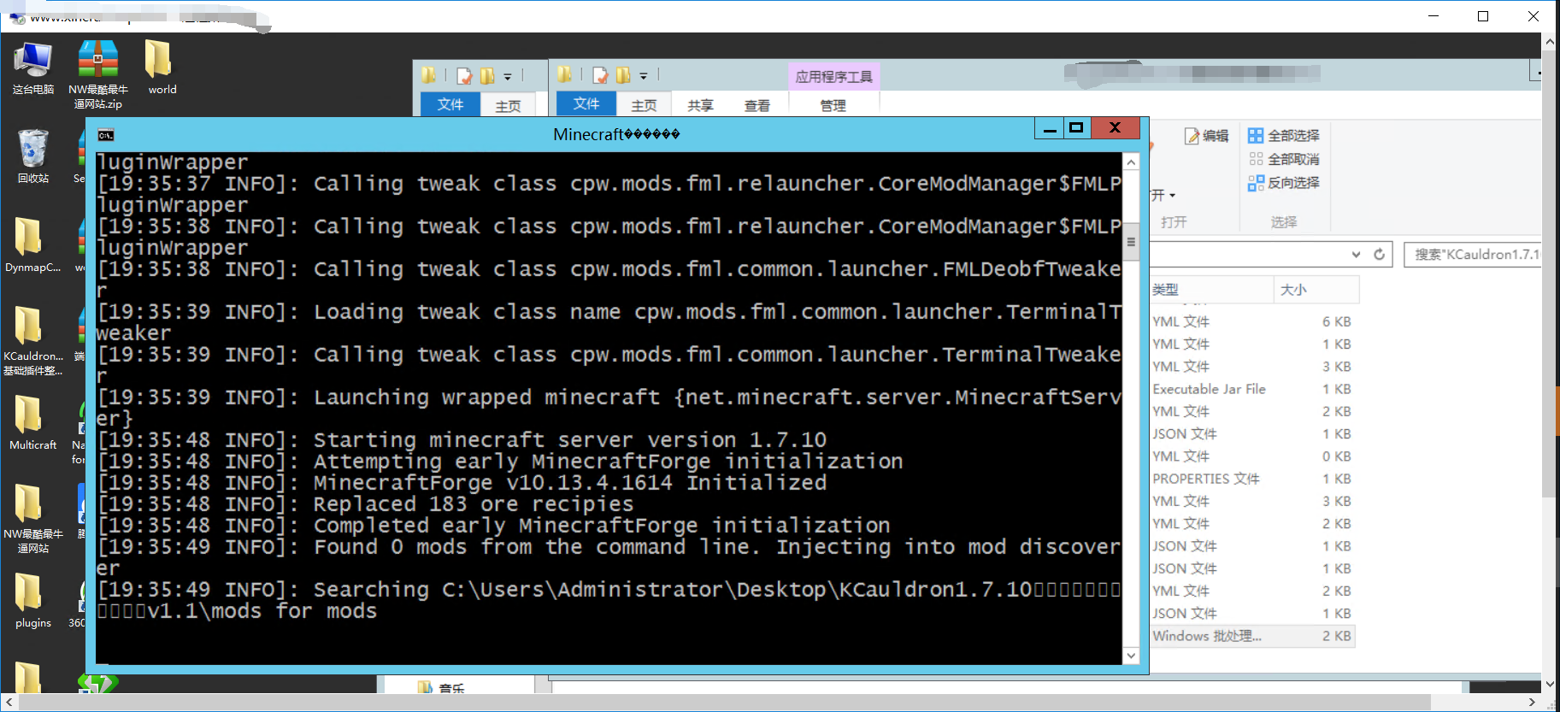Click folder system icon of front Explorer window
Viewport: 1560px width, 712px height.
tap(564, 75)
